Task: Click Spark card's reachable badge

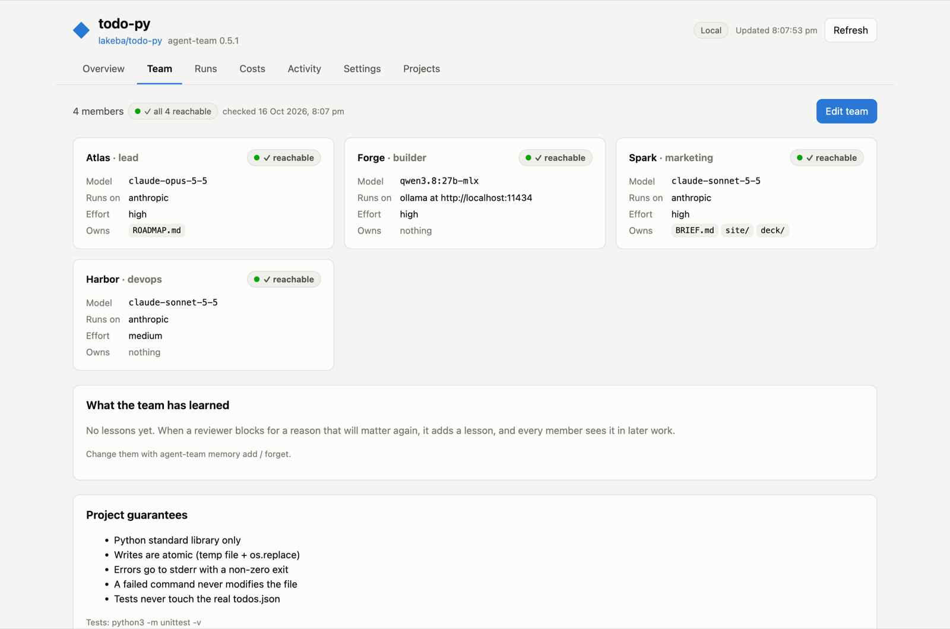Action: [826, 158]
